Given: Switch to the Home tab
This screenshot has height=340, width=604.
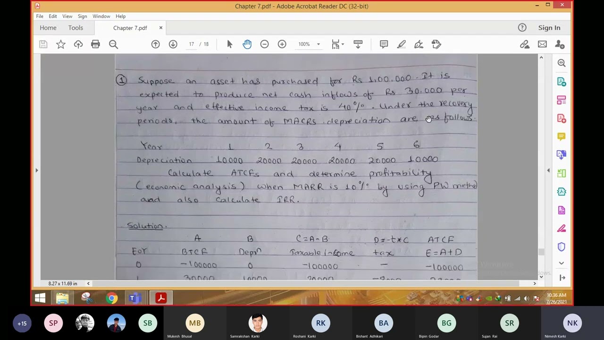Looking at the screenshot, I should coord(48,28).
